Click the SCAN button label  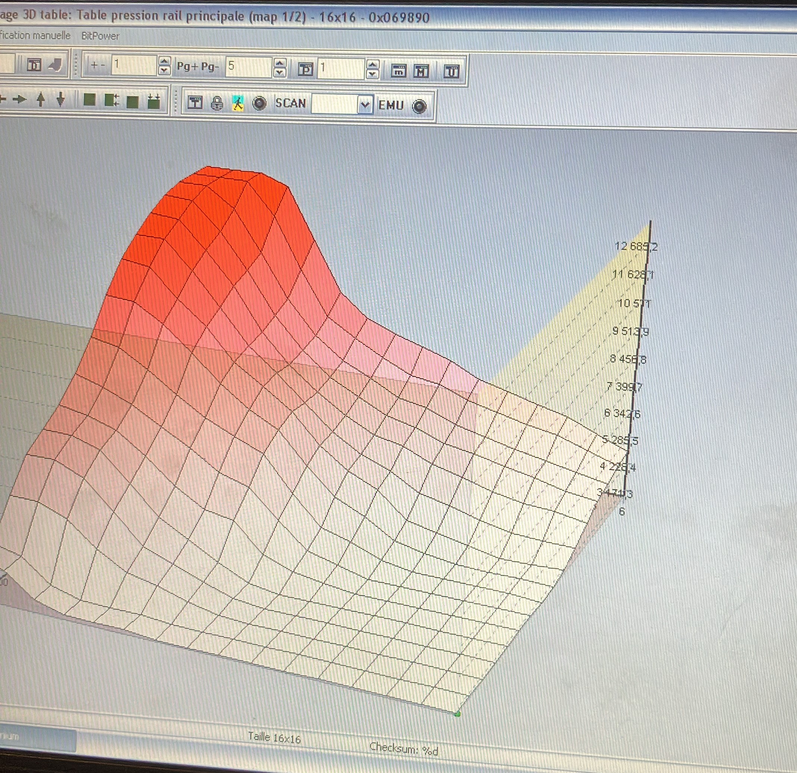tap(290, 103)
